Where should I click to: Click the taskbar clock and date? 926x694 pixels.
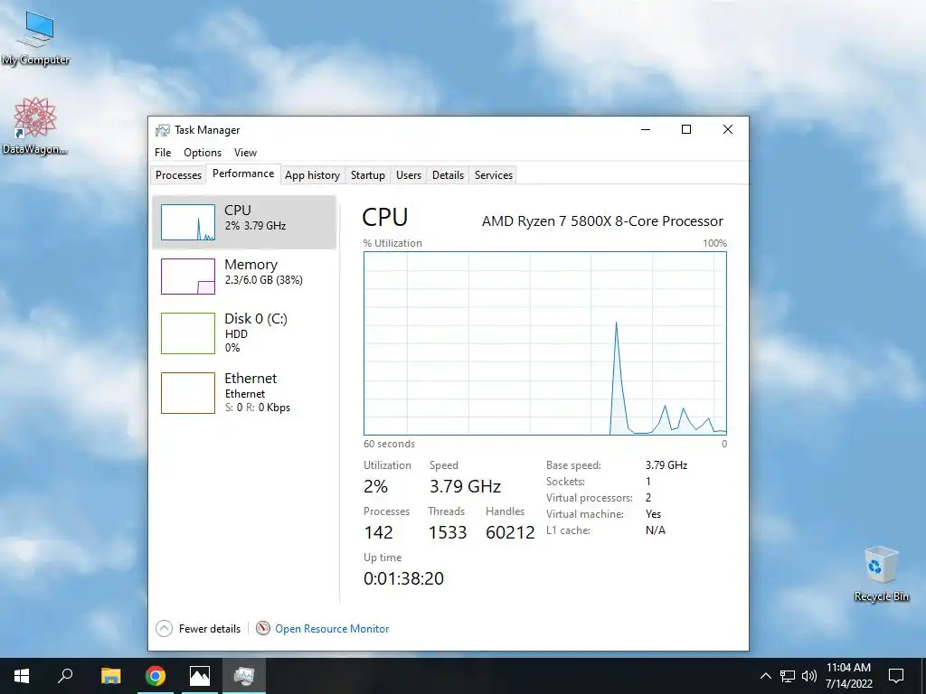[848, 676]
